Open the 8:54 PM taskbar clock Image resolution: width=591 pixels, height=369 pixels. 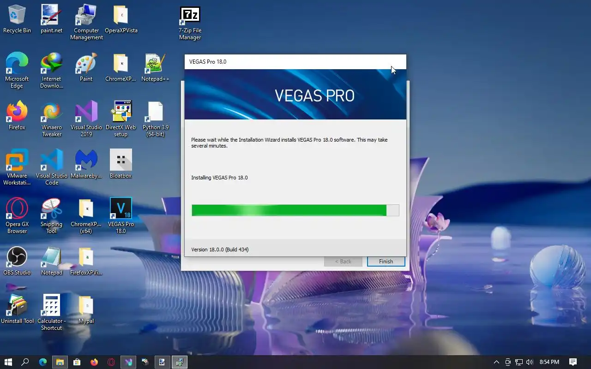coord(549,362)
